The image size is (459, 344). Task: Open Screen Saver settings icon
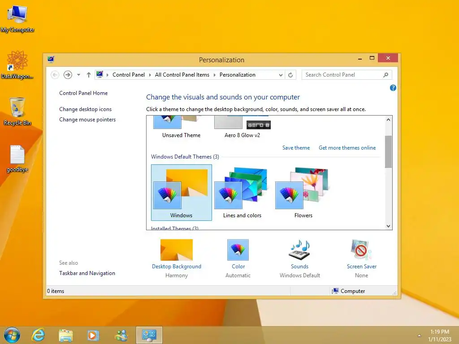362,250
